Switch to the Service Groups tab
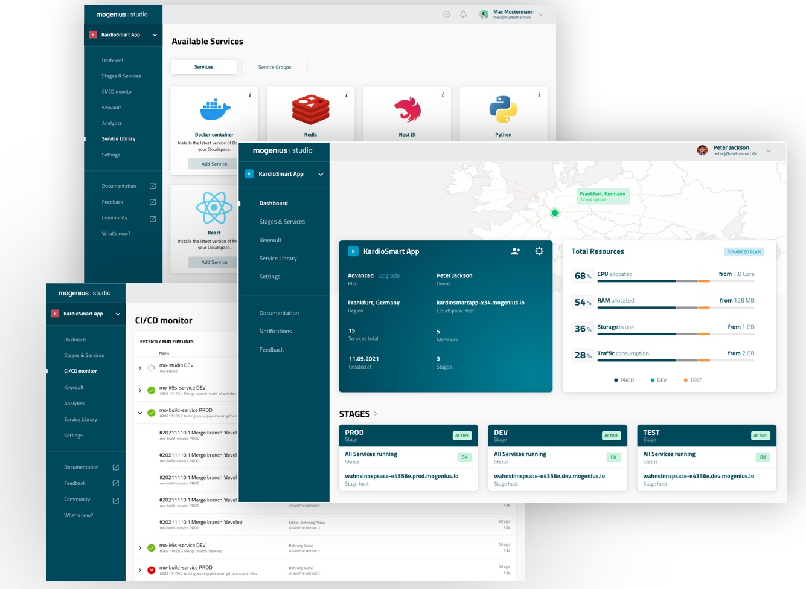Image resolution: width=806 pixels, height=589 pixels. (x=275, y=67)
